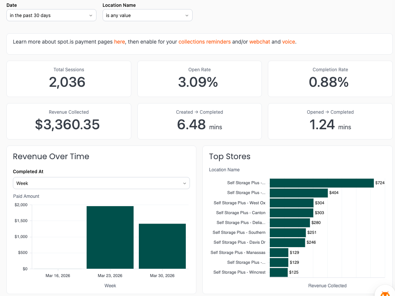395x296 pixels.
Task: Click the Created to Completed 6.48 mins value
Action: [x=199, y=125]
